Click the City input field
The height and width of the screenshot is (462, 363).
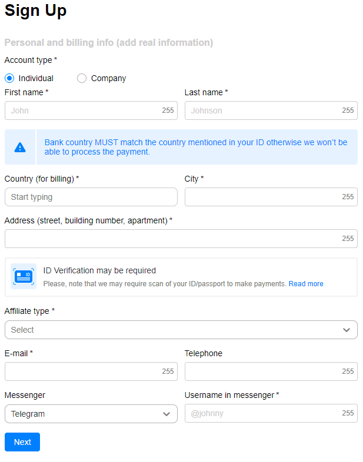(271, 197)
